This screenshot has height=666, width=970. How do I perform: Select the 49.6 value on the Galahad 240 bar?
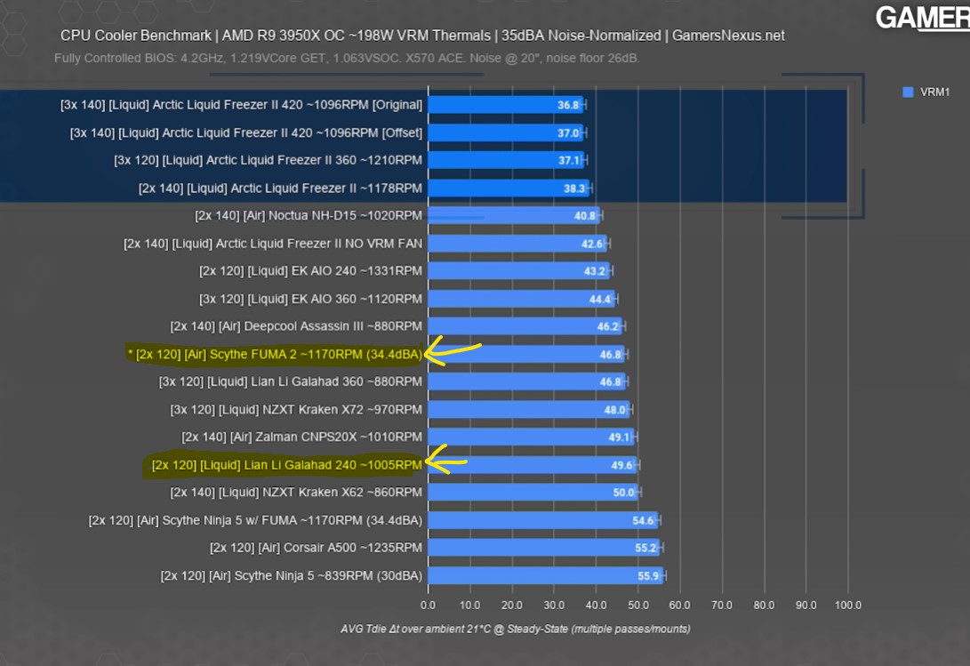pos(621,465)
